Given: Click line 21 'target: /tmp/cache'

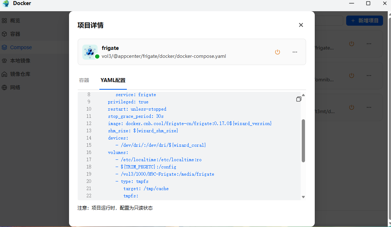Looking at the screenshot, I should coord(146,189).
